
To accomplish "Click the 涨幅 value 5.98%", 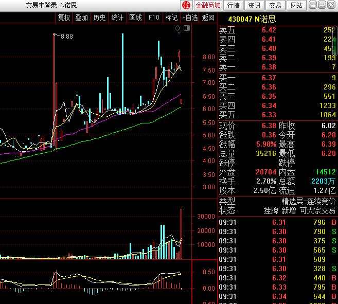I will pos(266,144).
